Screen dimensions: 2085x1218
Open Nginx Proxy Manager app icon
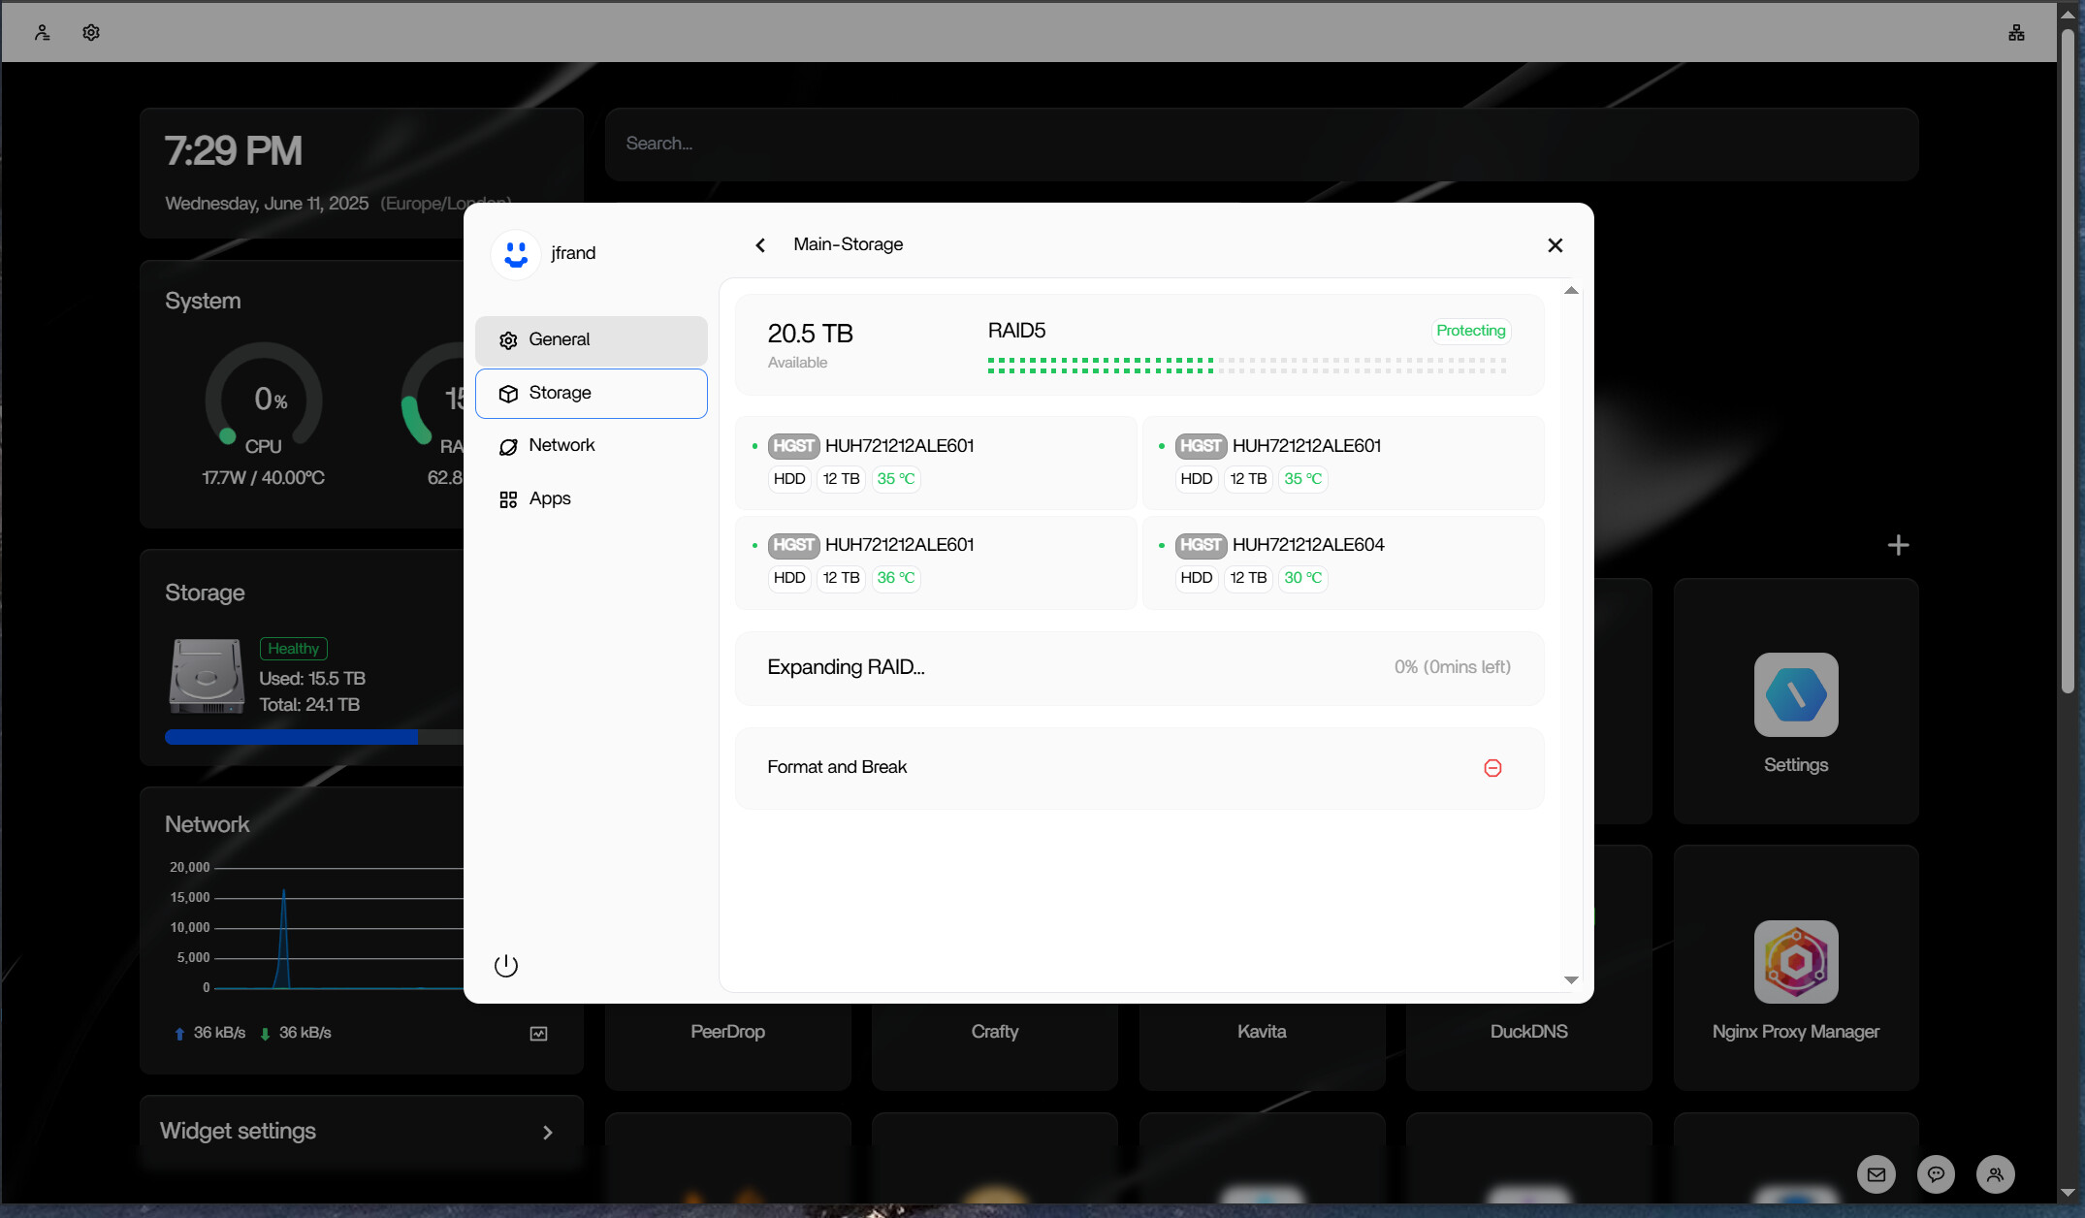click(x=1796, y=961)
